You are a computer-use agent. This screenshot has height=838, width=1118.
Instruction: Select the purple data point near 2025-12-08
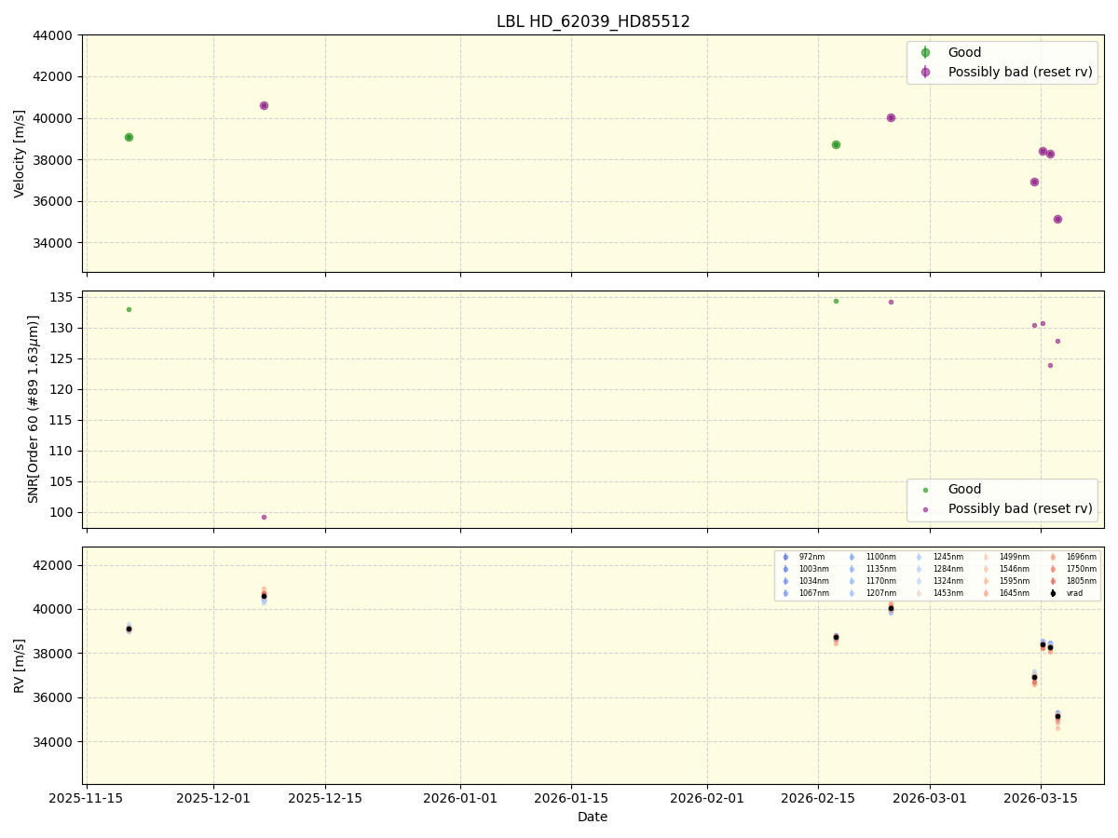click(263, 106)
